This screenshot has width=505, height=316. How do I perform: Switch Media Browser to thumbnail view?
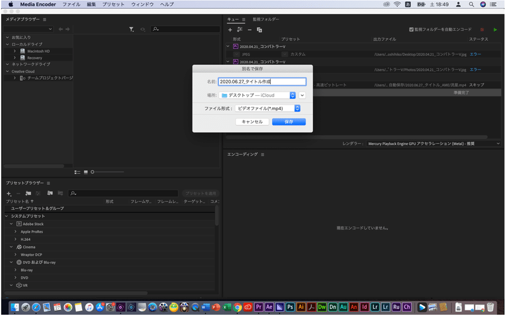(86, 172)
